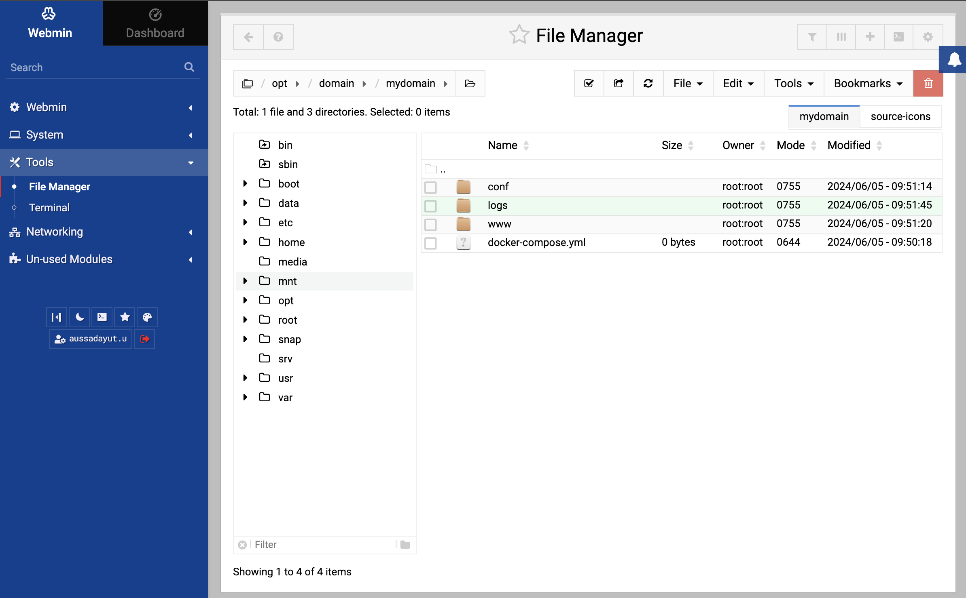Expand the var folder in tree

coord(245,397)
